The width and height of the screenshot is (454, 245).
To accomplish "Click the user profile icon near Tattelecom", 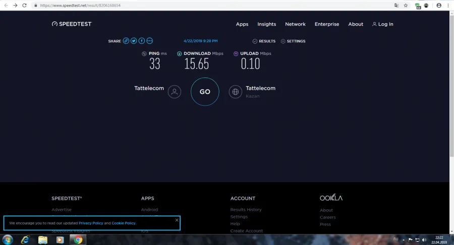I will (x=175, y=92).
